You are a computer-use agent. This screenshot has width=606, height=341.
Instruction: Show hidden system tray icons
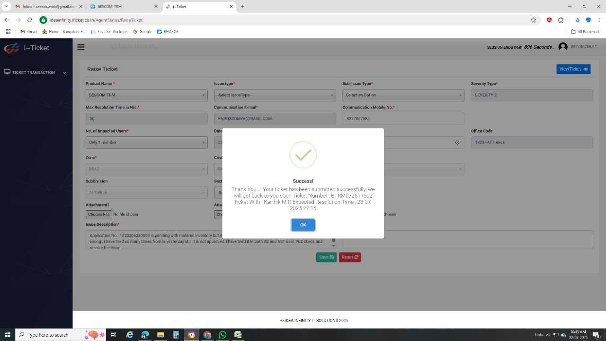(x=548, y=335)
